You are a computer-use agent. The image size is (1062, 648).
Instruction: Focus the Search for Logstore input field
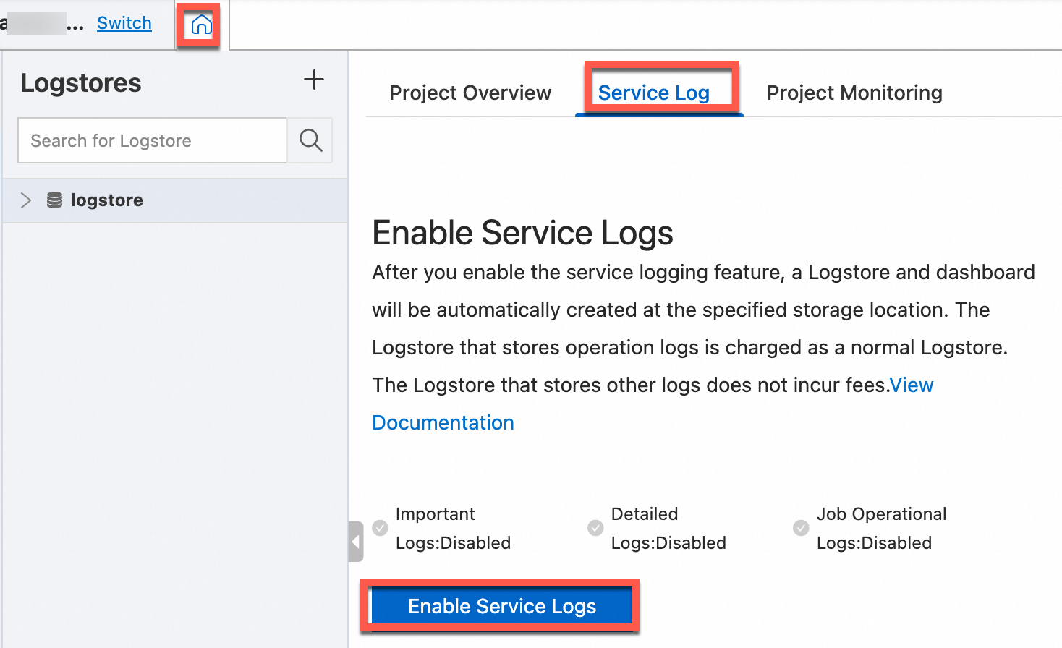153,141
